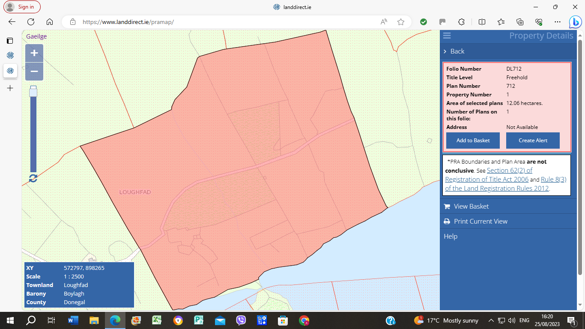Switch language to Gaeilge
The width and height of the screenshot is (585, 329).
[36, 36]
